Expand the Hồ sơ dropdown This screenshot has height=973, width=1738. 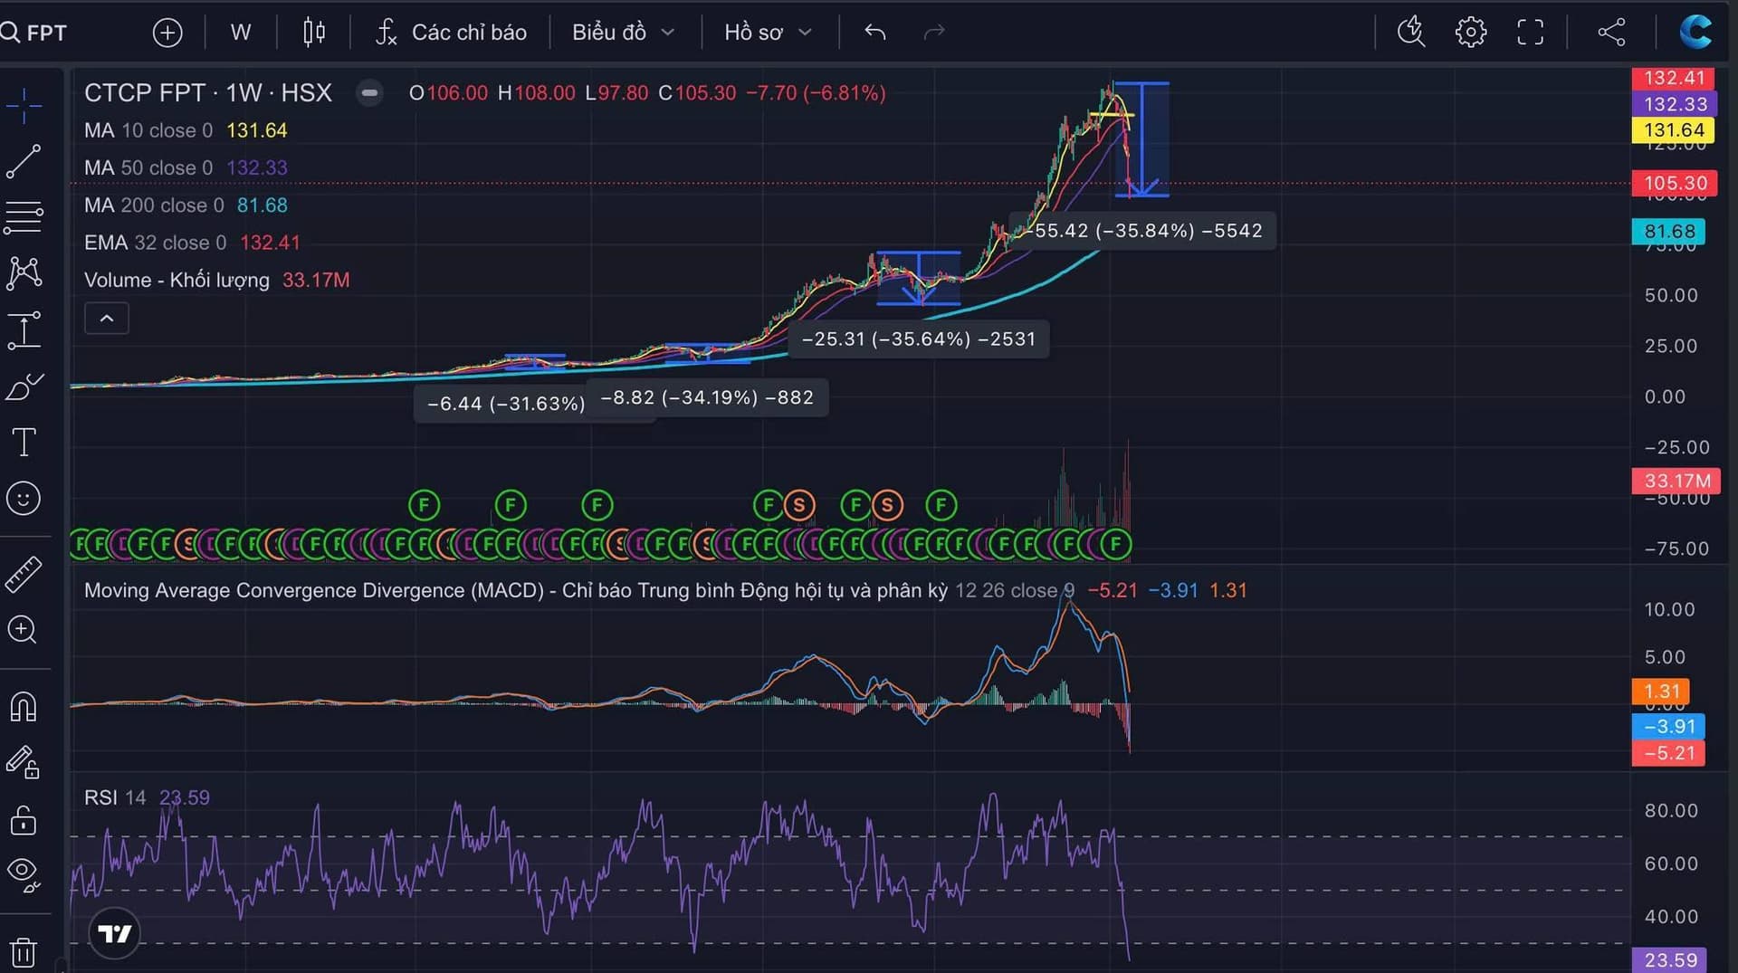pyautogui.click(x=768, y=33)
